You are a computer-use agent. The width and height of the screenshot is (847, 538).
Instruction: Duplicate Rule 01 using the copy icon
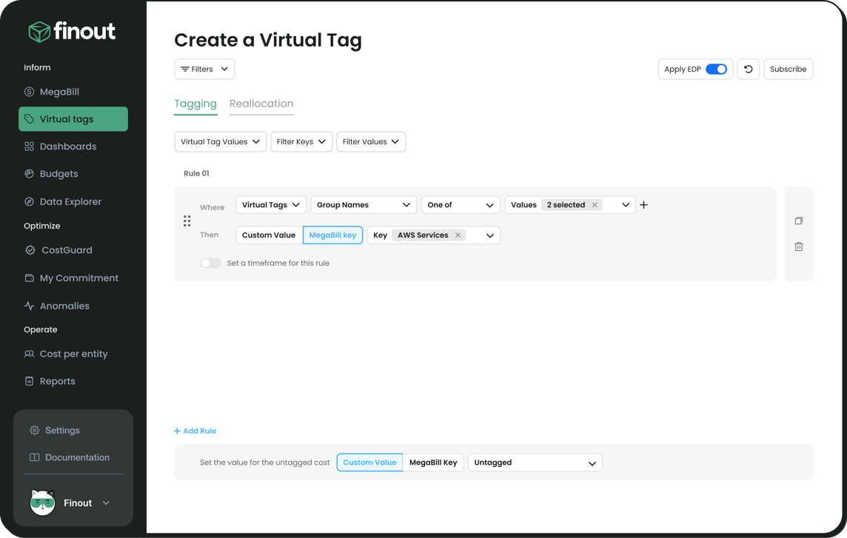coord(798,220)
